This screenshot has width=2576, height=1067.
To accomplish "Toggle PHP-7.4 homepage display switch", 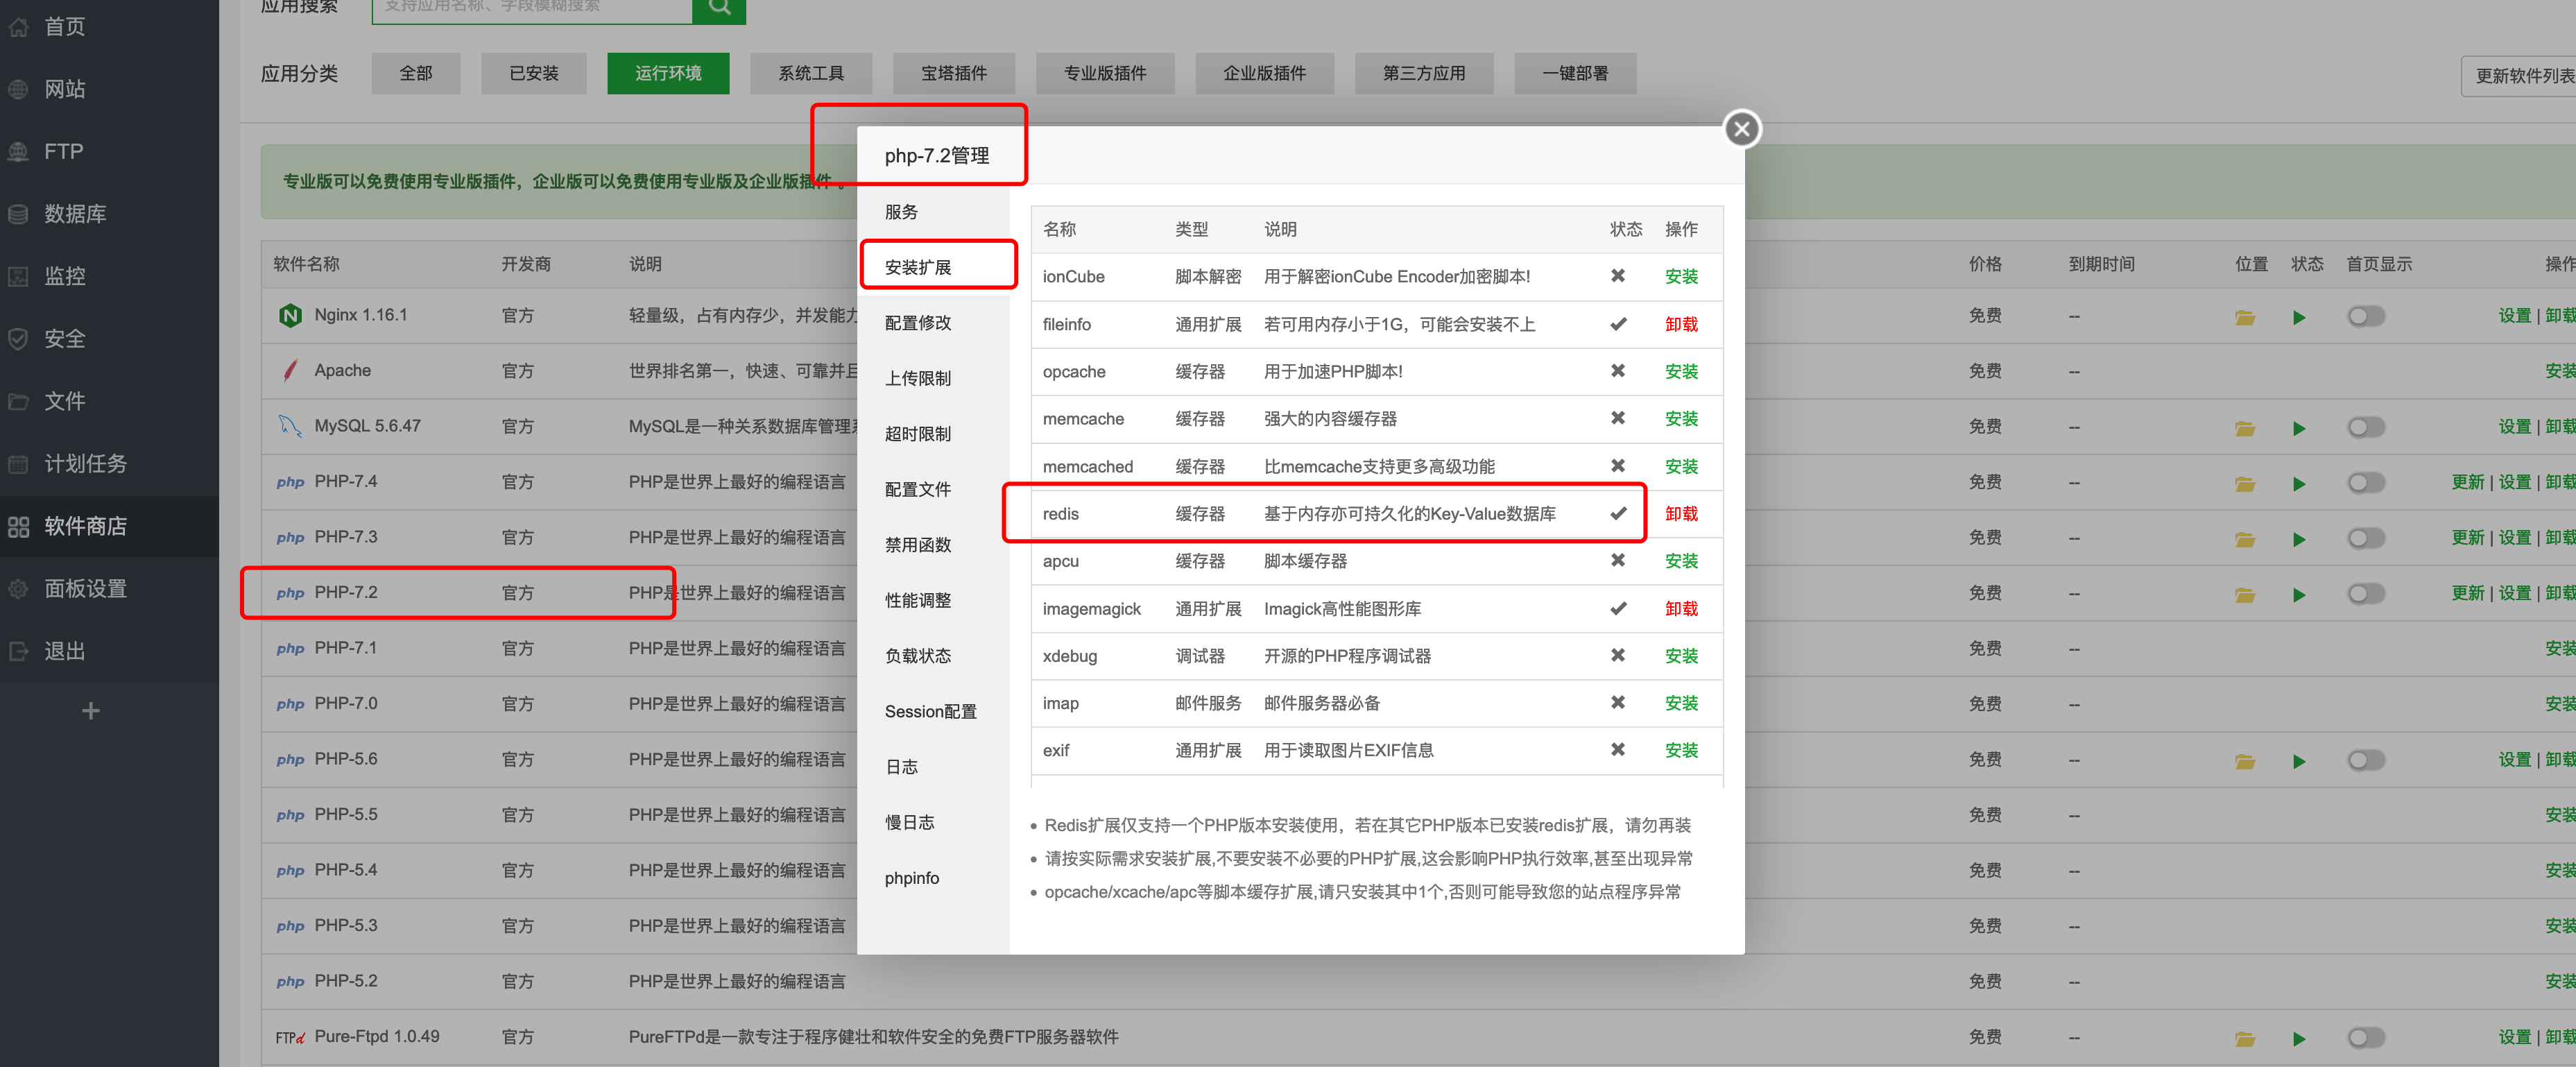I will tap(2366, 483).
